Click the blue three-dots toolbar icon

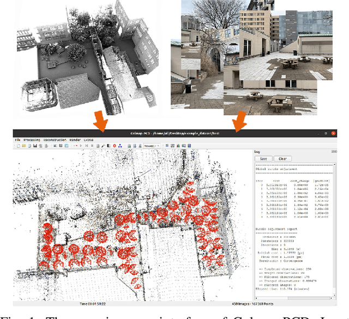[x=120, y=146]
